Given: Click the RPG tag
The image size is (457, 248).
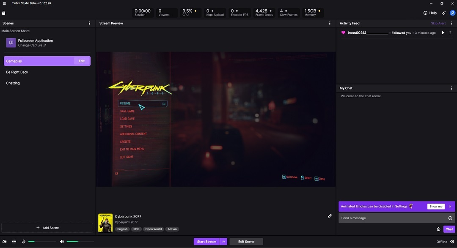Looking at the screenshot, I should click(x=136, y=229).
